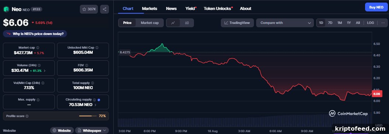Select the 7D time range

[x=330, y=23]
